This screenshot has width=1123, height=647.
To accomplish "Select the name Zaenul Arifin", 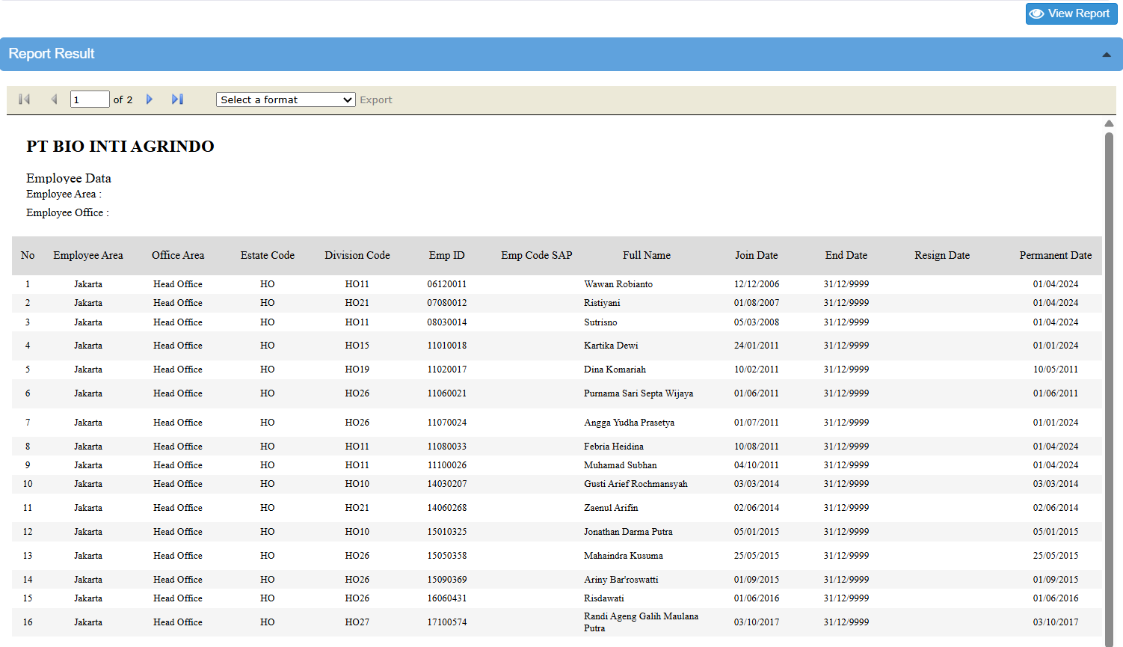I will point(611,508).
